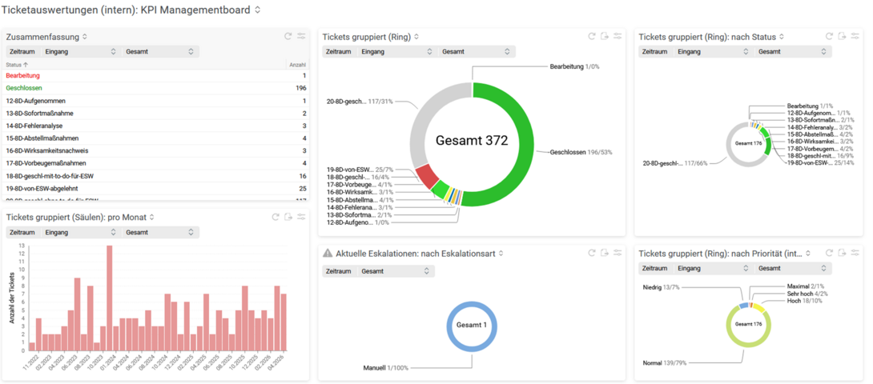Open settings of Ring nach Status panel
The image size is (873, 384).
point(855,36)
